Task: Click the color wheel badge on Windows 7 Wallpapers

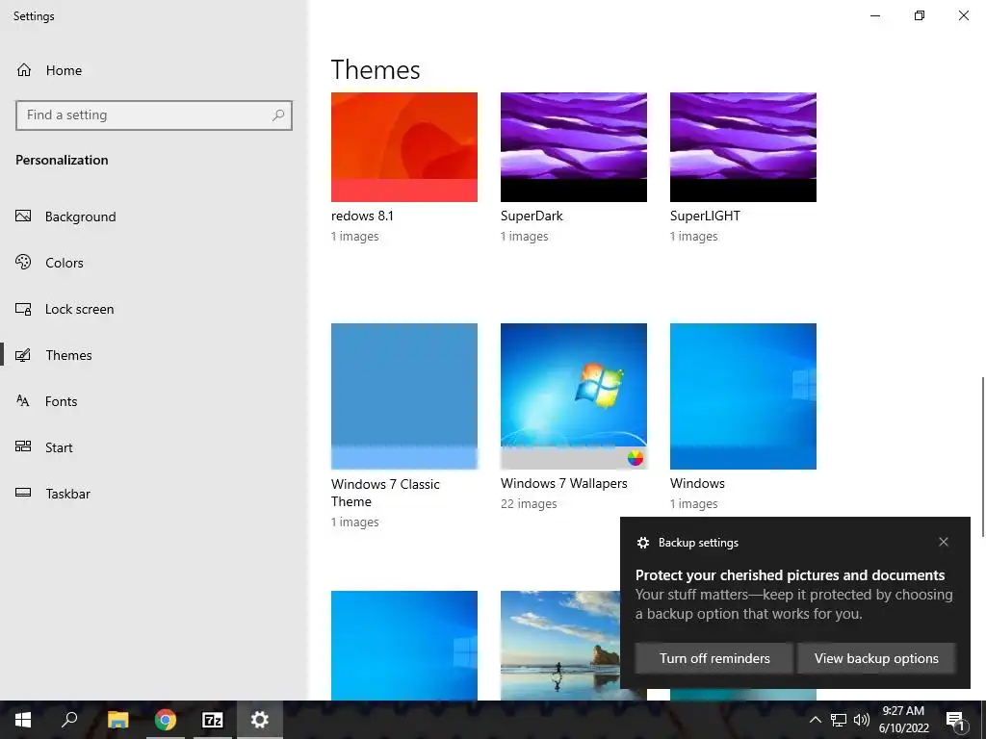Action: coord(636,457)
